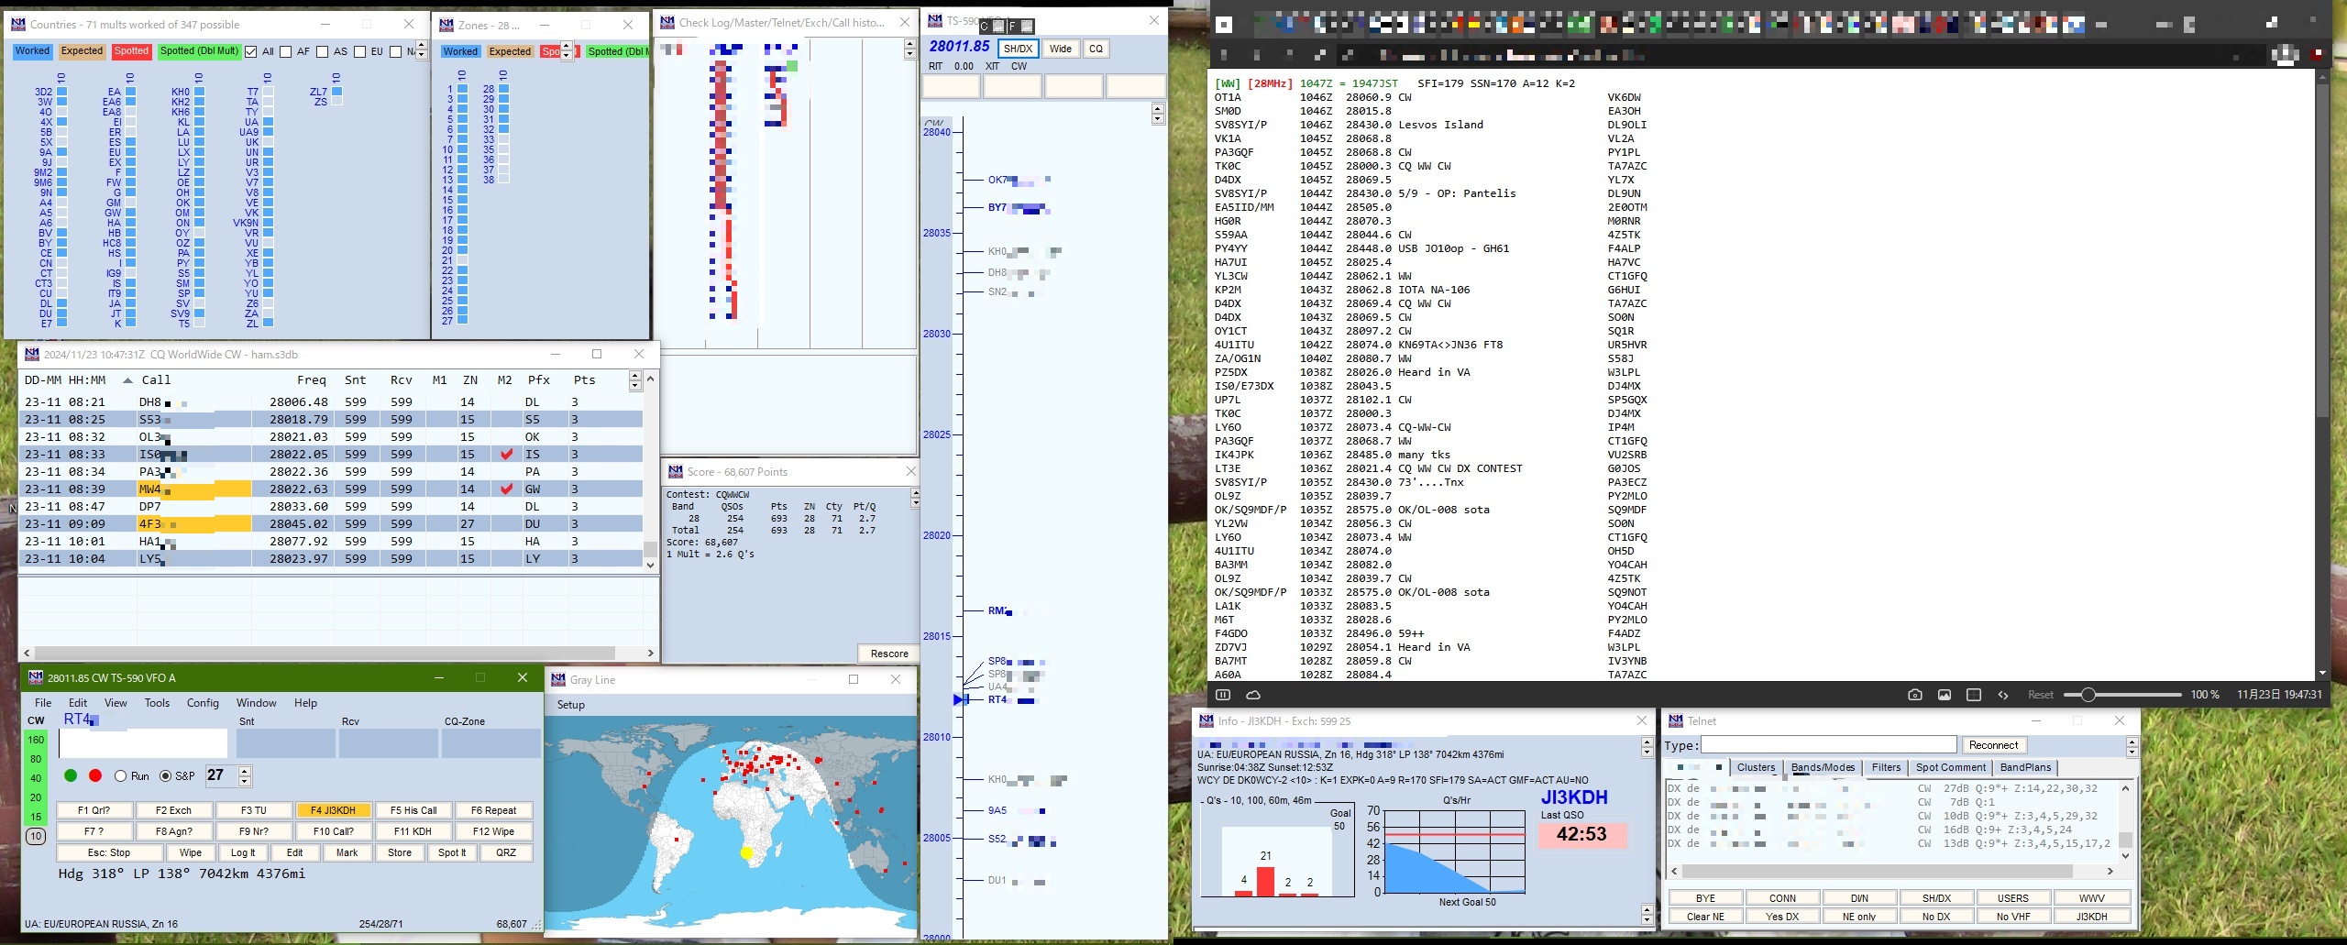Switch to the Clusters tab in Telnet window
The height and width of the screenshot is (945, 2347).
pyautogui.click(x=1756, y=768)
